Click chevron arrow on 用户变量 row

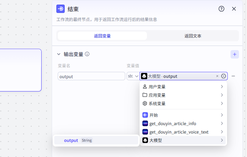click(222, 87)
